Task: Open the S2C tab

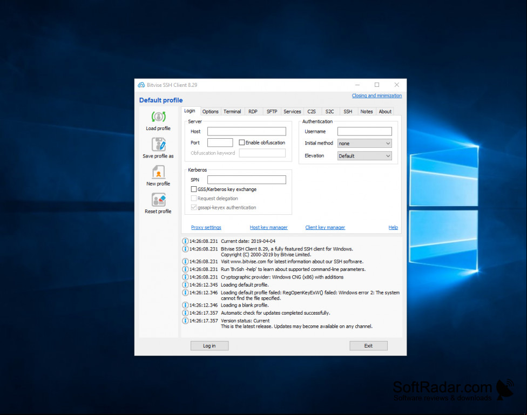Action: pyautogui.click(x=330, y=112)
